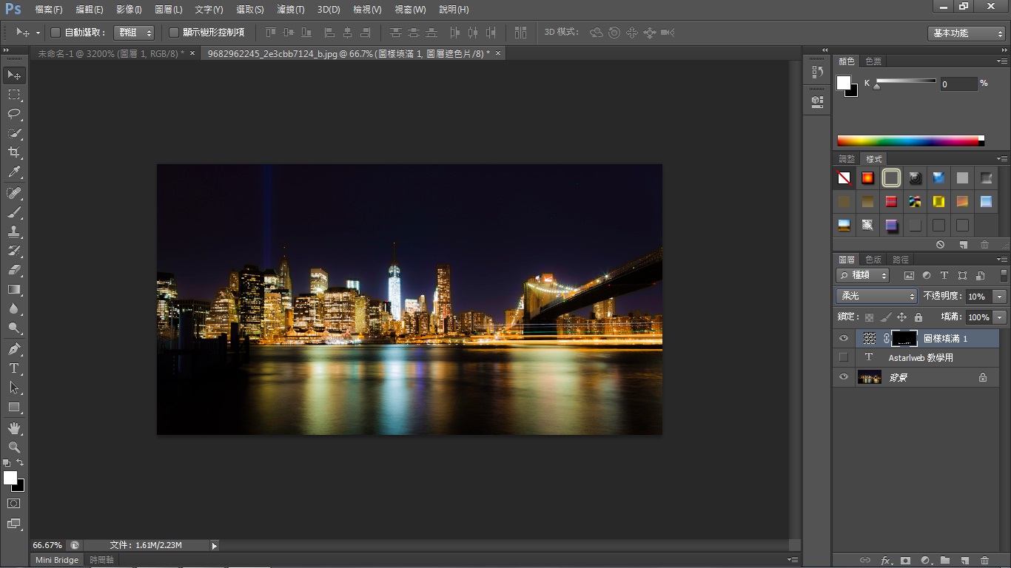Image resolution: width=1011 pixels, height=568 pixels.
Task: Select the Pen tool
Action: tap(14, 348)
